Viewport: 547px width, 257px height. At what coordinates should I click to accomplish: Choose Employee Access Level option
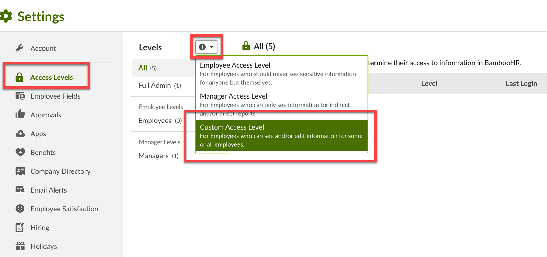point(282,73)
